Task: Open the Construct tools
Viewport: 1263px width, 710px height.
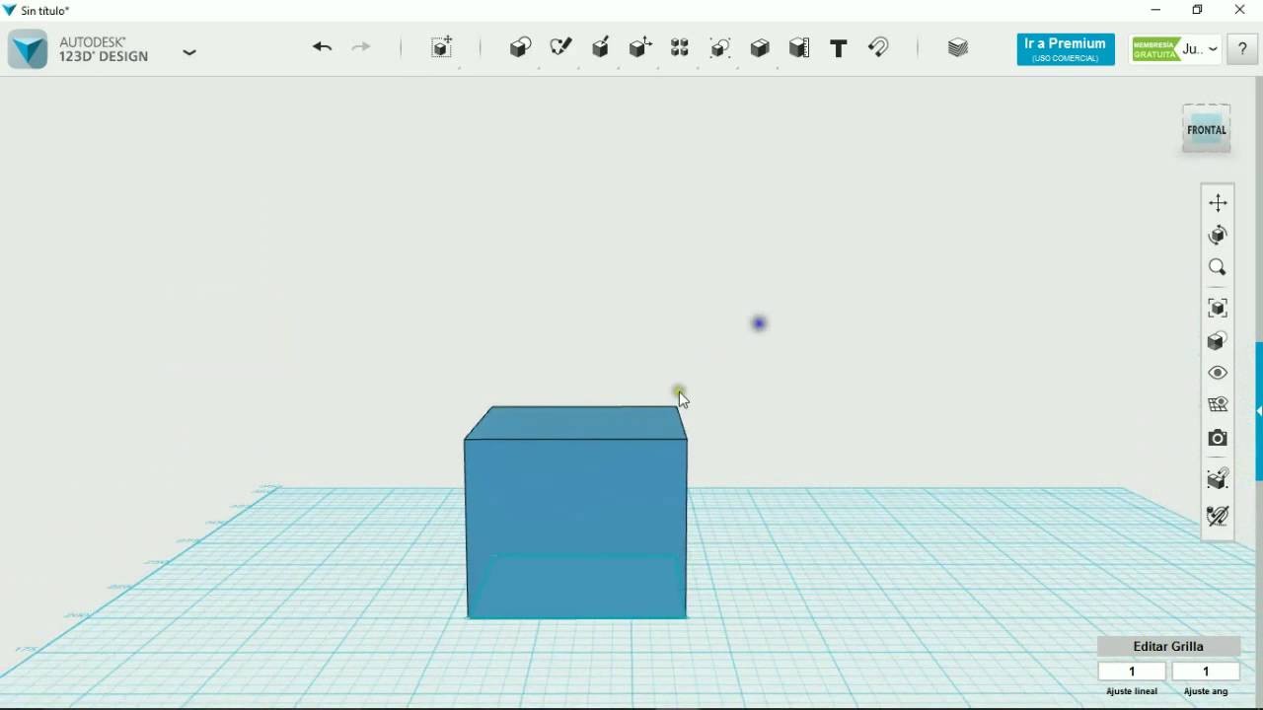Action: tap(600, 47)
